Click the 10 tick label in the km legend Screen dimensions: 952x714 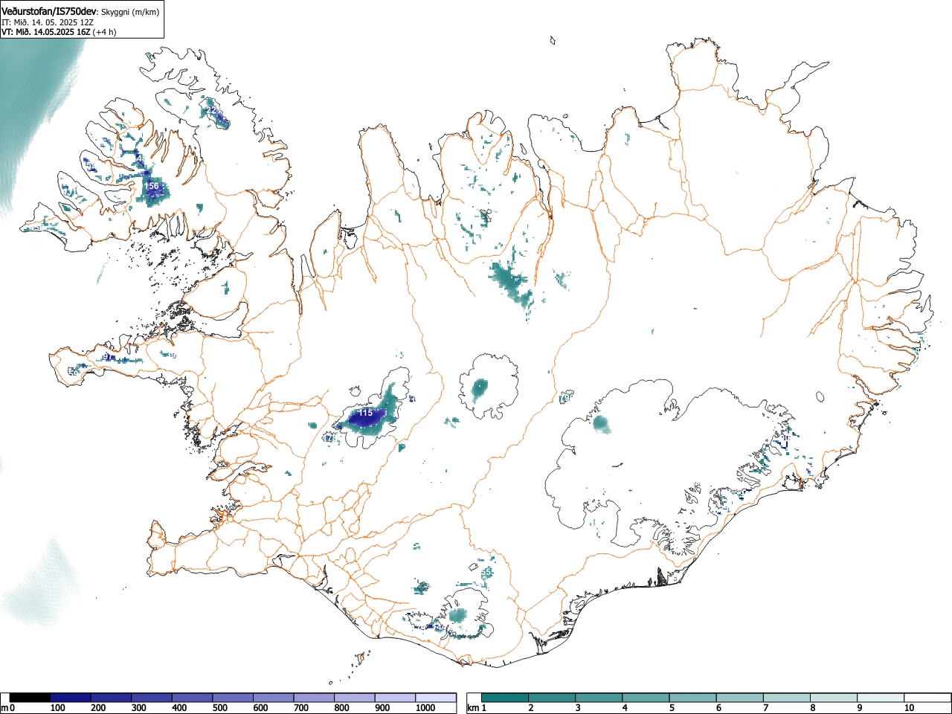pyautogui.click(x=908, y=708)
